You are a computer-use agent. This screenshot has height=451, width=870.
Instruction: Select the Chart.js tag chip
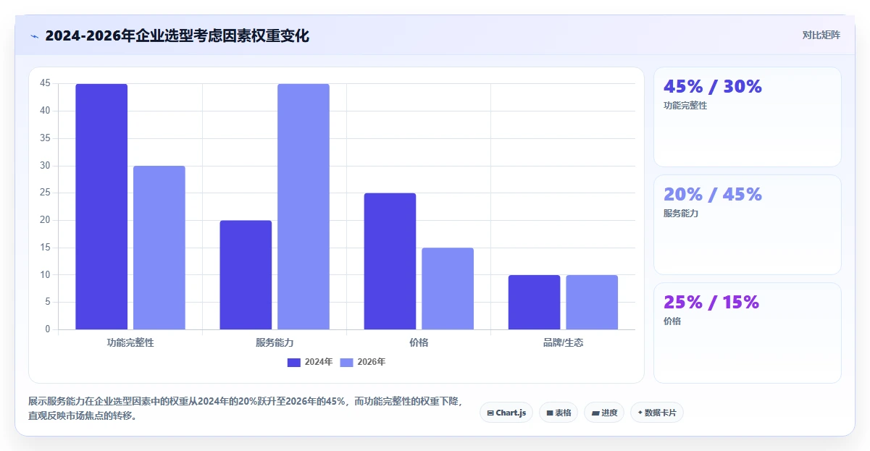(506, 413)
